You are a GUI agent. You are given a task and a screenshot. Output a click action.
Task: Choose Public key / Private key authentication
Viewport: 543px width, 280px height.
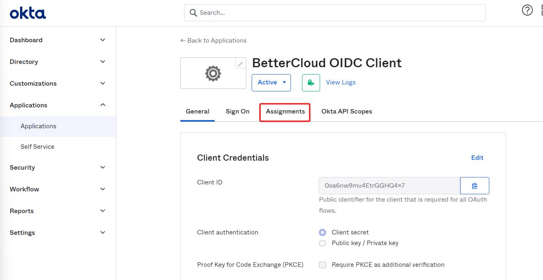coord(323,243)
